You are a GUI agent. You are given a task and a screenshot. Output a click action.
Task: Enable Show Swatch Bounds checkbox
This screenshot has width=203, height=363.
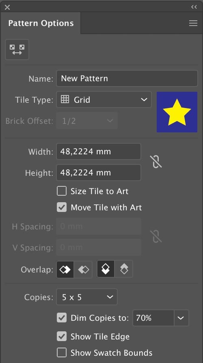62,352
